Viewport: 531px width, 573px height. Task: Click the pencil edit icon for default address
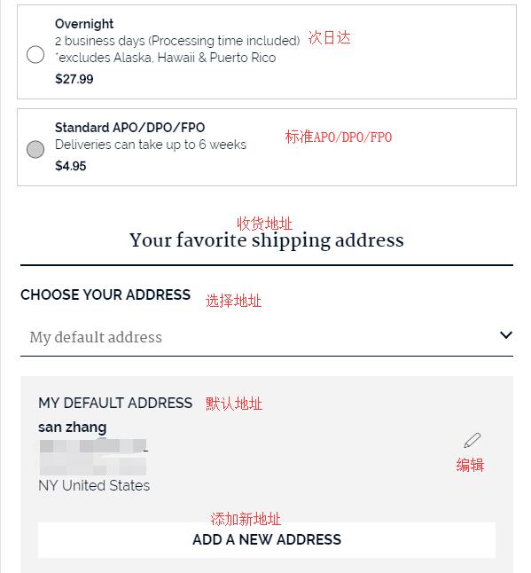click(472, 440)
